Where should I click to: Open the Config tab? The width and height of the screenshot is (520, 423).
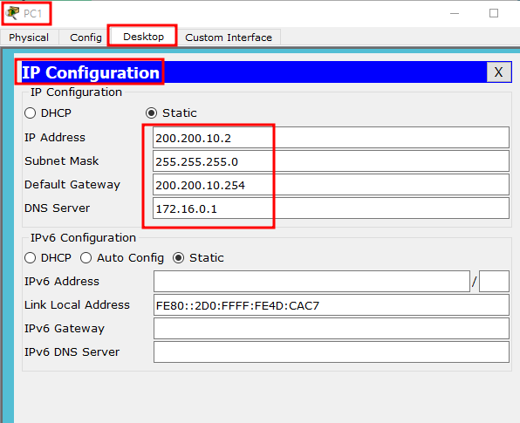[x=86, y=38]
